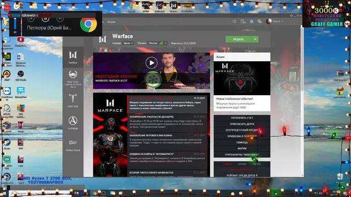Open the Группа игры ВКонтакте link
Screen dimensions: 351x197
coord(242,154)
